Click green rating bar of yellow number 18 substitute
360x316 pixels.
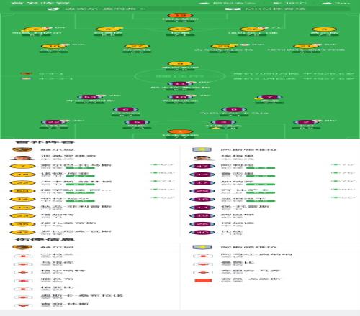click(81, 176)
